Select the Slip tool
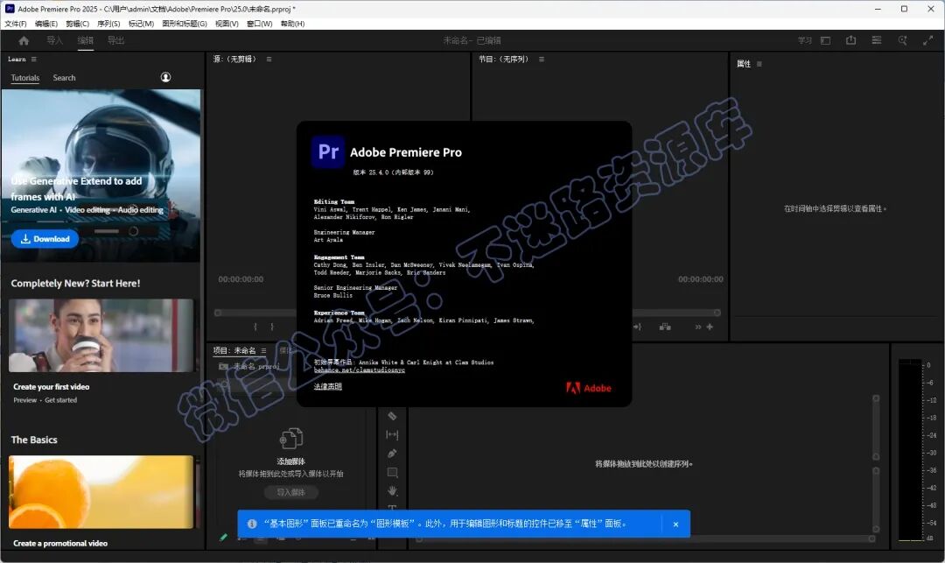This screenshot has height=563, width=945. tap(392, 434)
